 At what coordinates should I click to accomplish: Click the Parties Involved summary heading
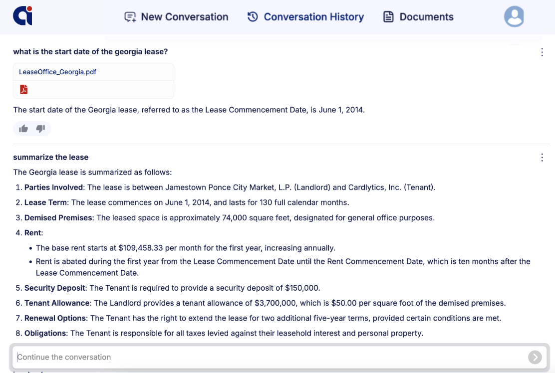(x=54, y=187)
